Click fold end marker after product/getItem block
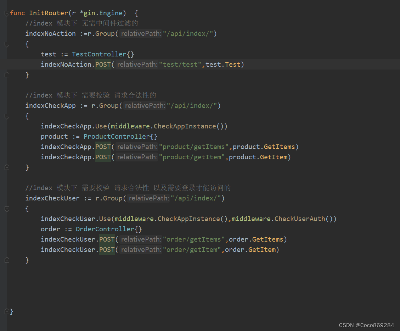Viewport: 400px width, 331px height. pyautogui.click(x=7, y=167)
